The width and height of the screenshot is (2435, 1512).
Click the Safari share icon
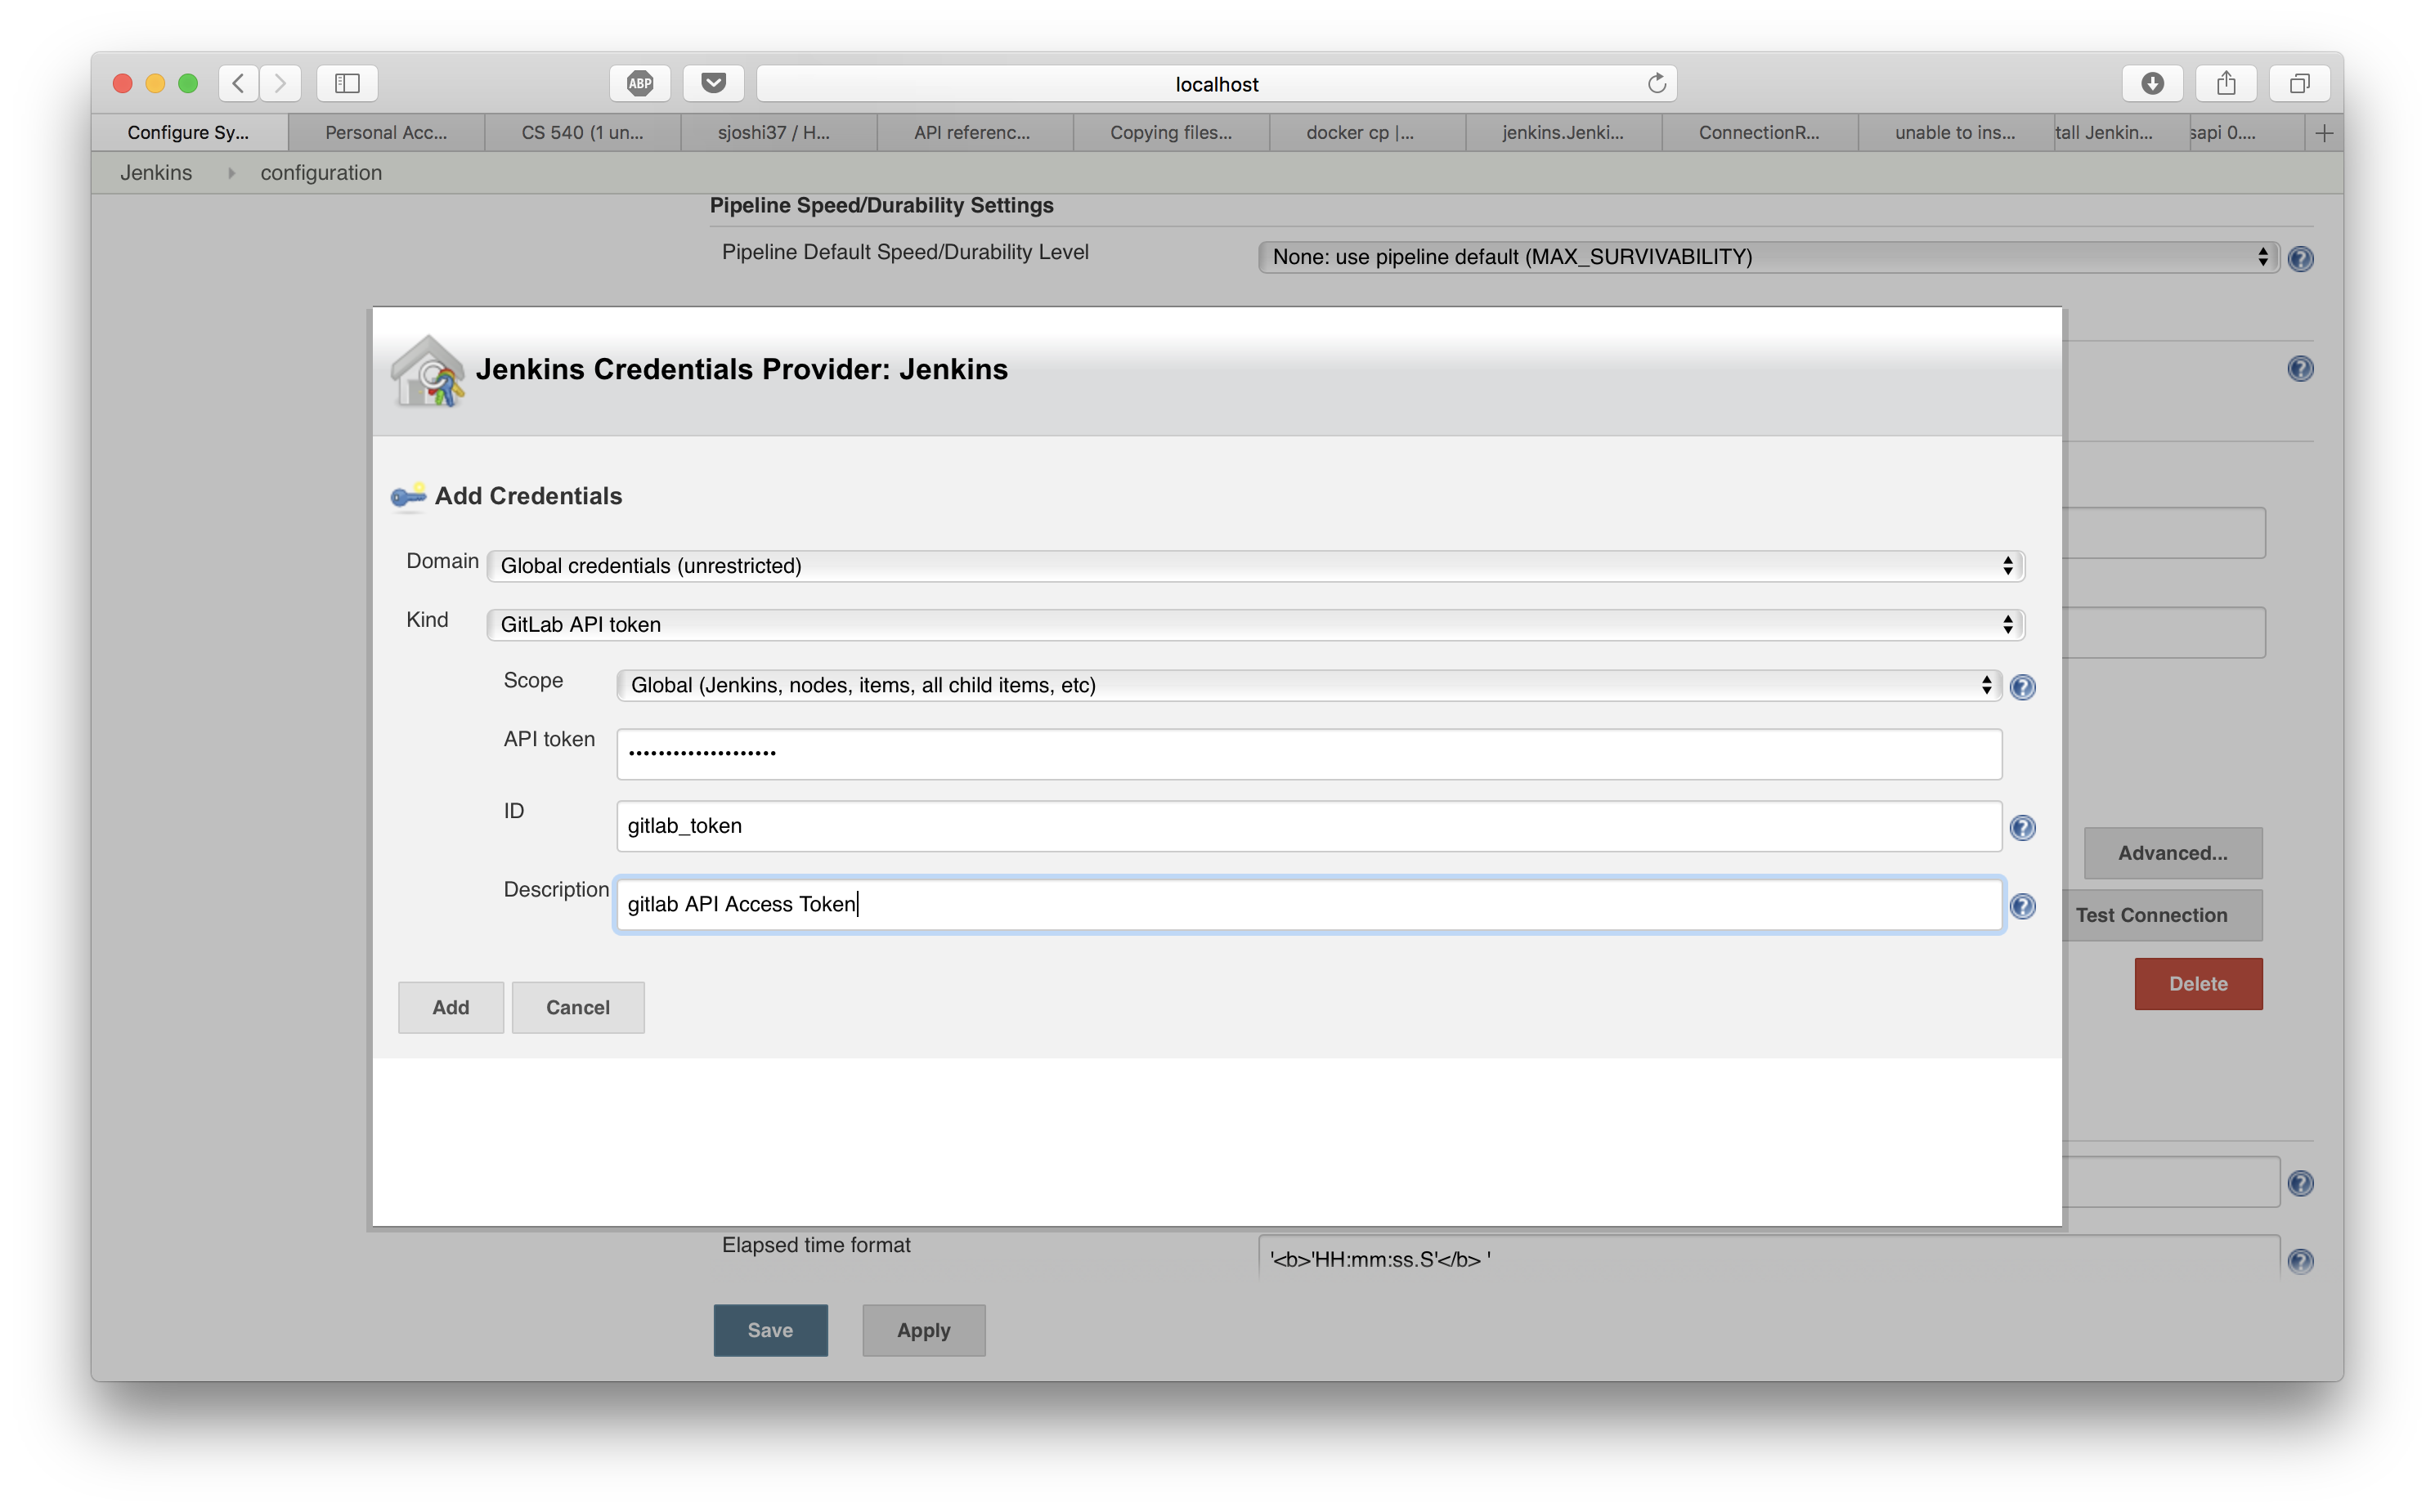click(2226, 83)
